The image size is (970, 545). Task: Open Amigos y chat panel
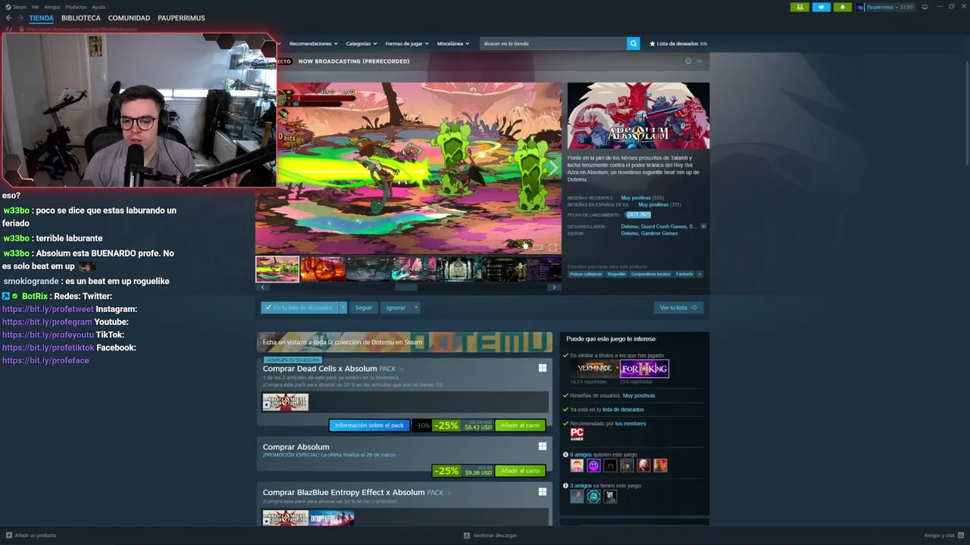(x=943, y=535)
